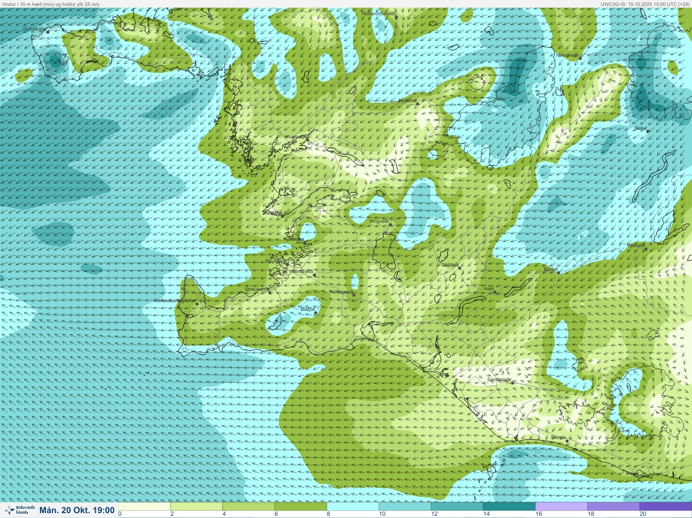Click the legend scale label 20
Viewport: 692px width, 518px height.
pos(643,514)
